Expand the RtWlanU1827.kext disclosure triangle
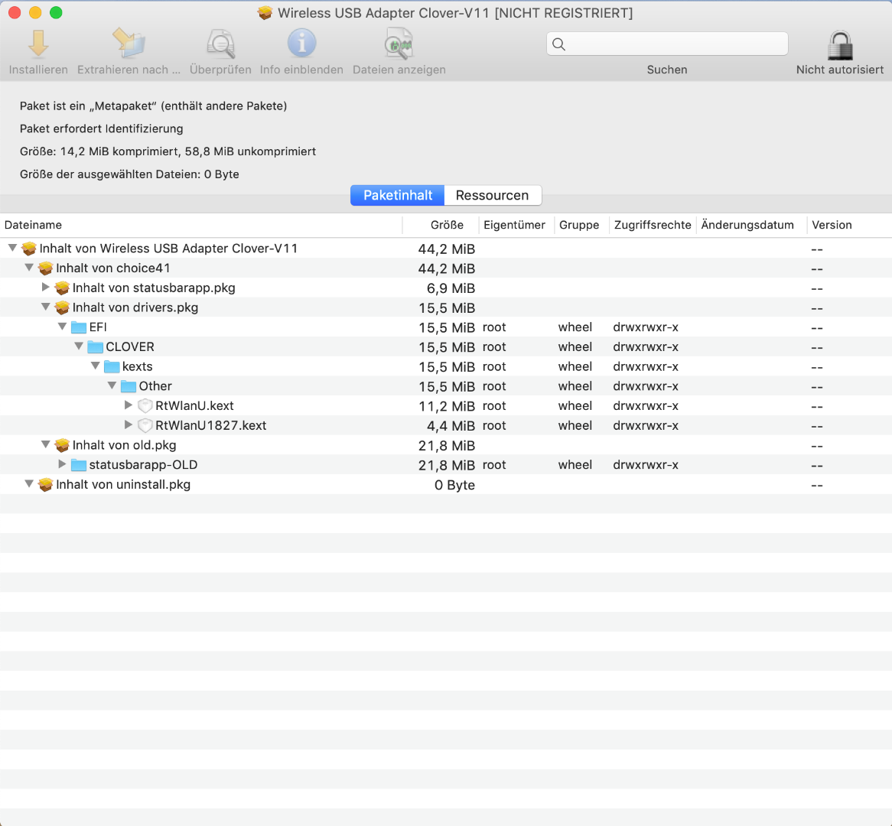892x826 pixels. 129,425
